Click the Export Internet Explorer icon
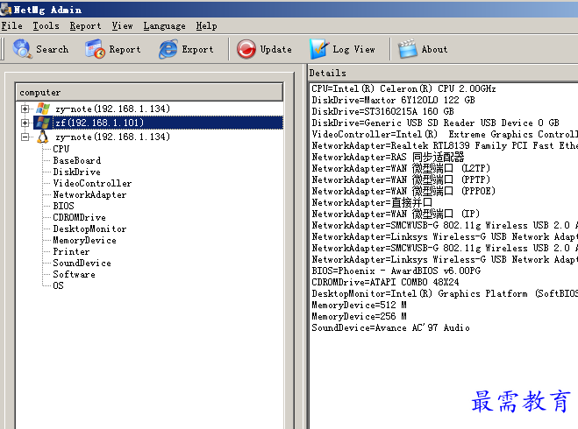The height and width of the screenshot is (429, 578). [168, 49]
